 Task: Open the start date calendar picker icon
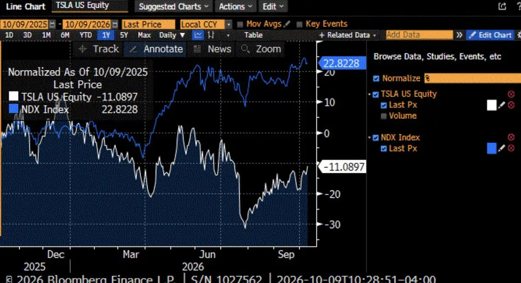coord(52,24)
